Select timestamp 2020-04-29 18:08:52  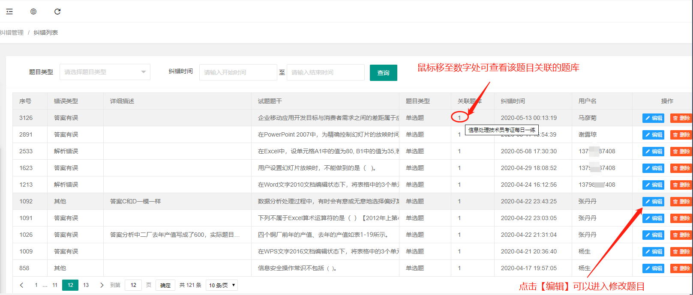tap(529, 168)
